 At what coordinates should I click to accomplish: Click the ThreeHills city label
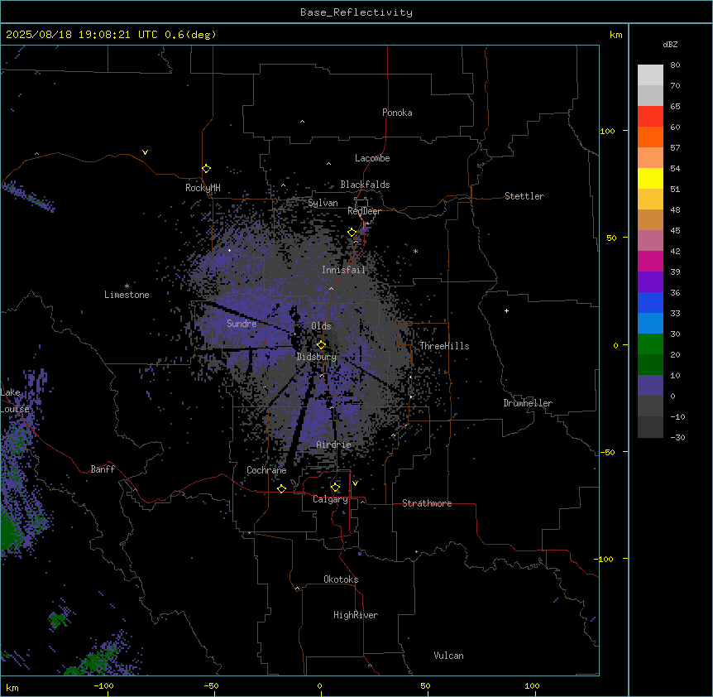[444, 346]
